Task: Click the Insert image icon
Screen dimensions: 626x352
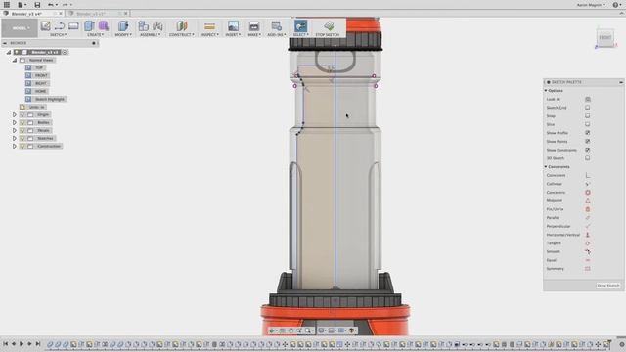Action: pyautogui.click(x=233, y=26)
